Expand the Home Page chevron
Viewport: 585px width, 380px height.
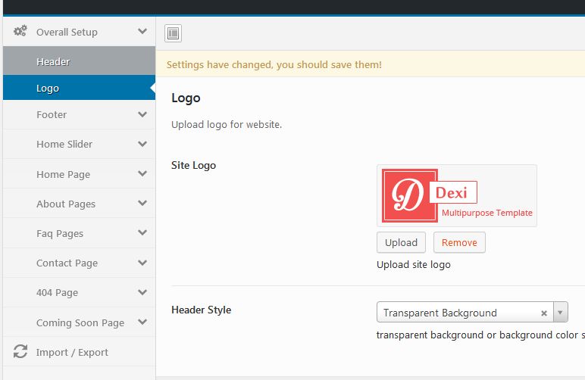tap(142, 174)
